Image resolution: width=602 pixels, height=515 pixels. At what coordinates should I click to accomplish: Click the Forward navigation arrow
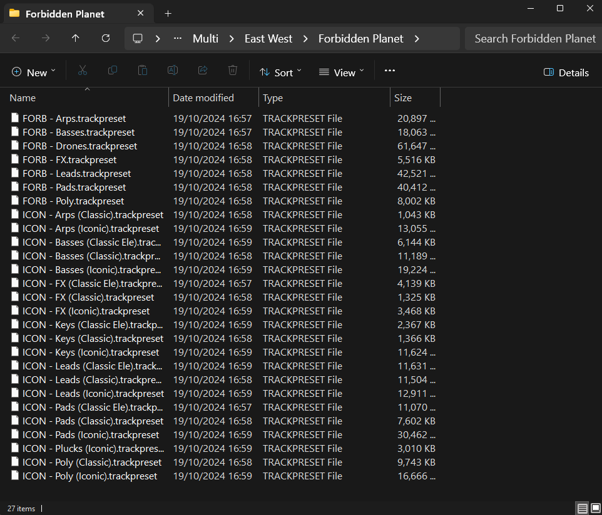[45, 38]
